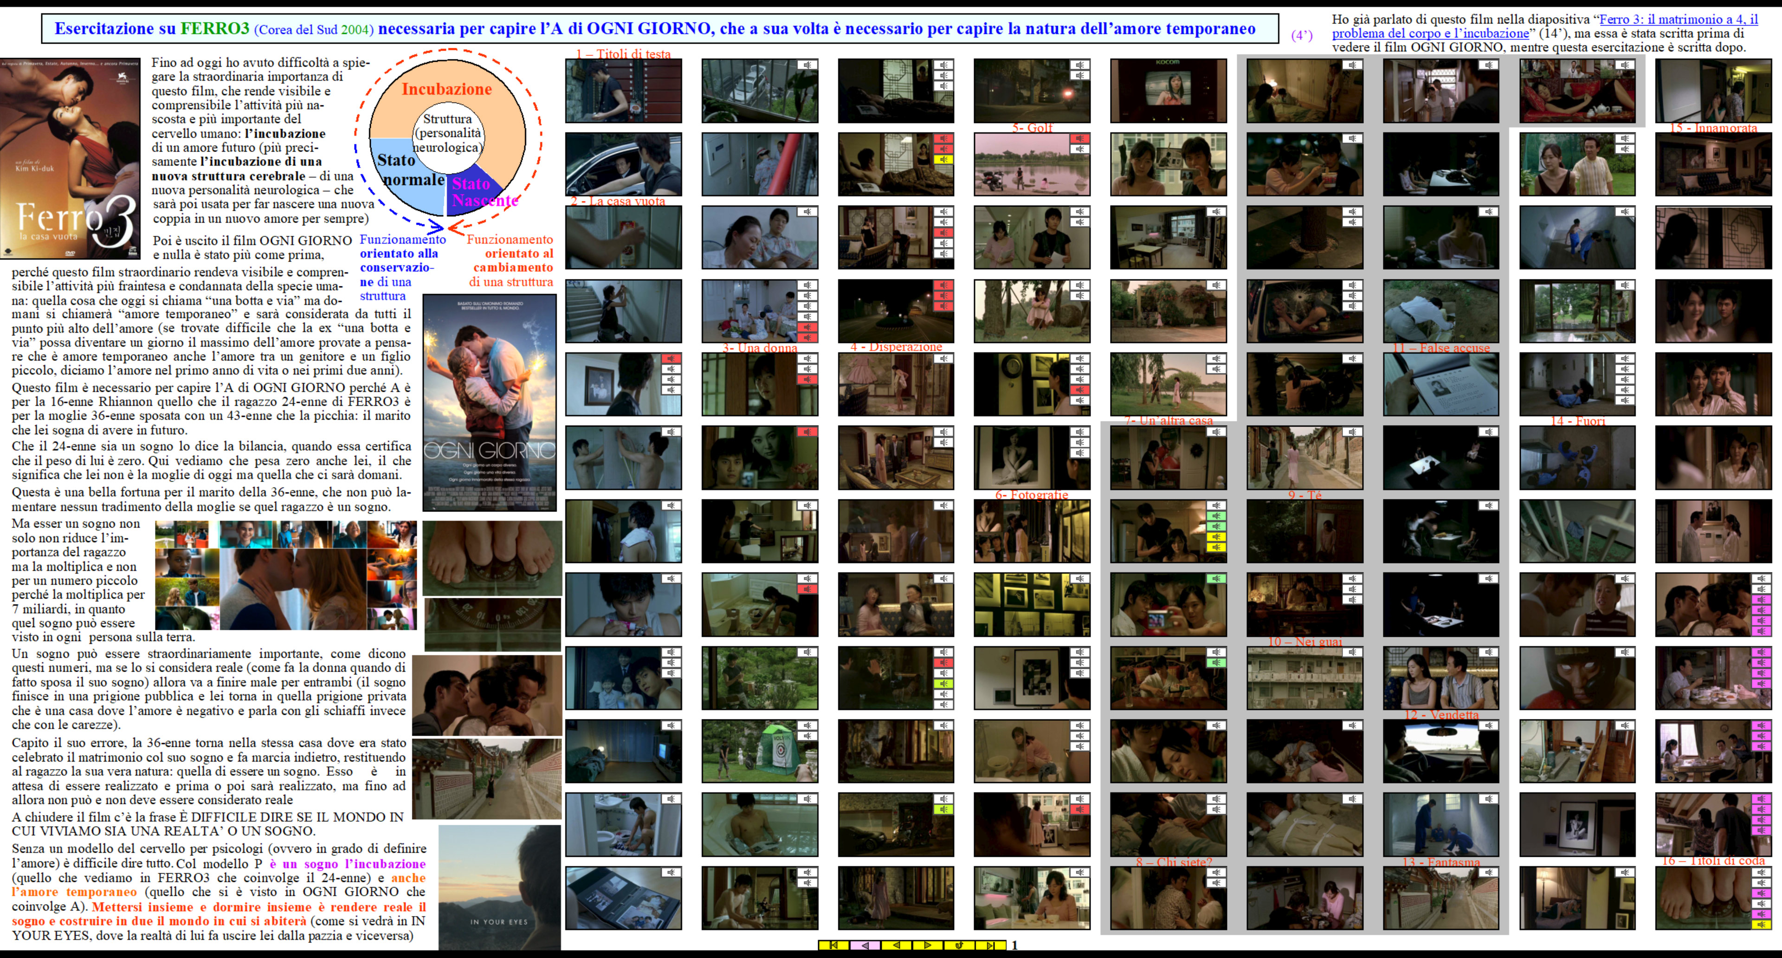The width and height of the screenshot is (1782, 958).
Task: Click the golf practice tent thumbnail
Action: (760, 751)
